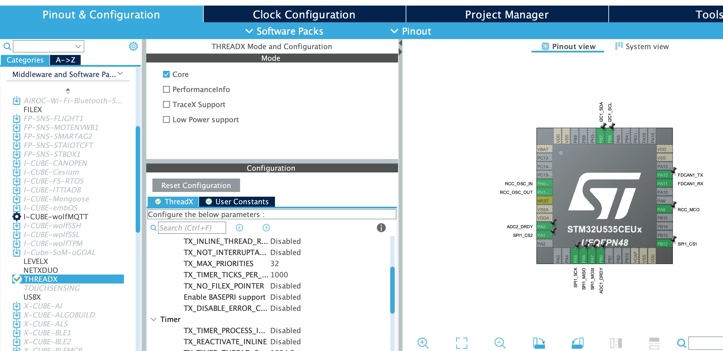Image resolution: width=723 pixels, height=351 pixels.
Task: Click the zoom out magnifier icon
Action: [x=500, y=343]
